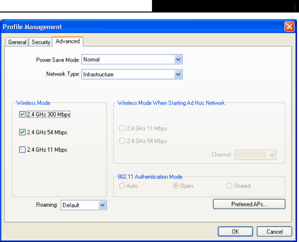Open the Channel dropdown
Viewport: 299px width, 242px height.
click(x=272, y=155)
